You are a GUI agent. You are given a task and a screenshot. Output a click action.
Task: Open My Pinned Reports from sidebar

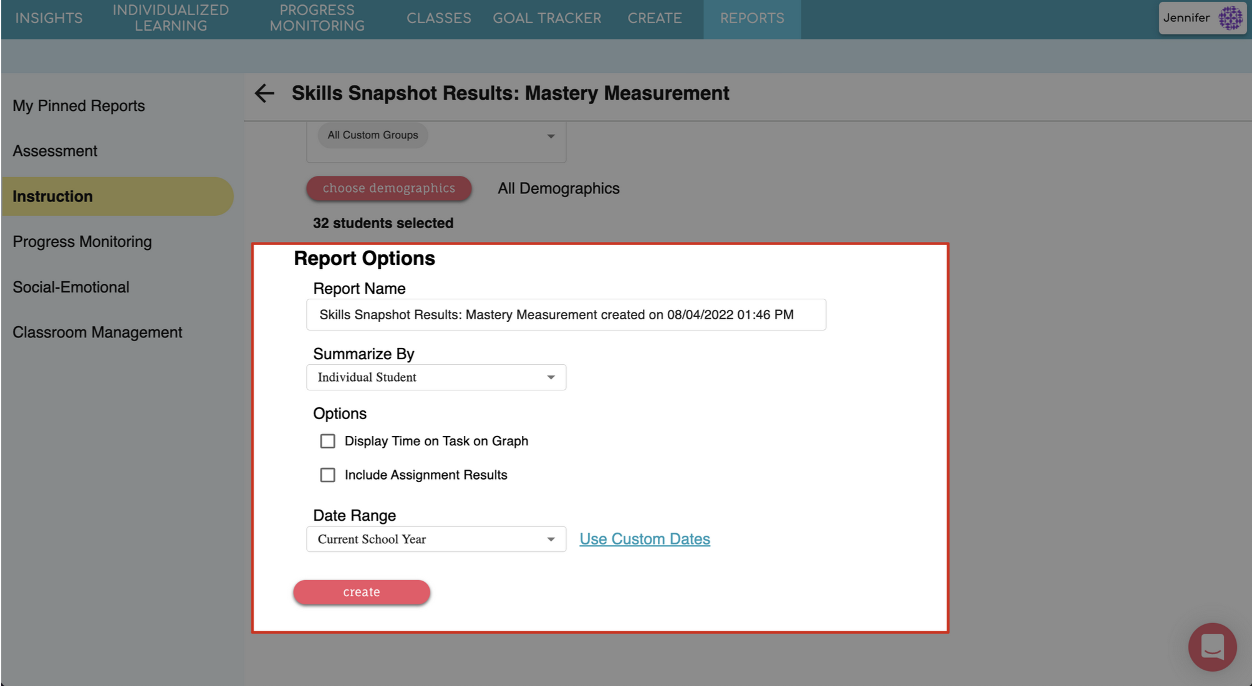(x=79, y=105)
